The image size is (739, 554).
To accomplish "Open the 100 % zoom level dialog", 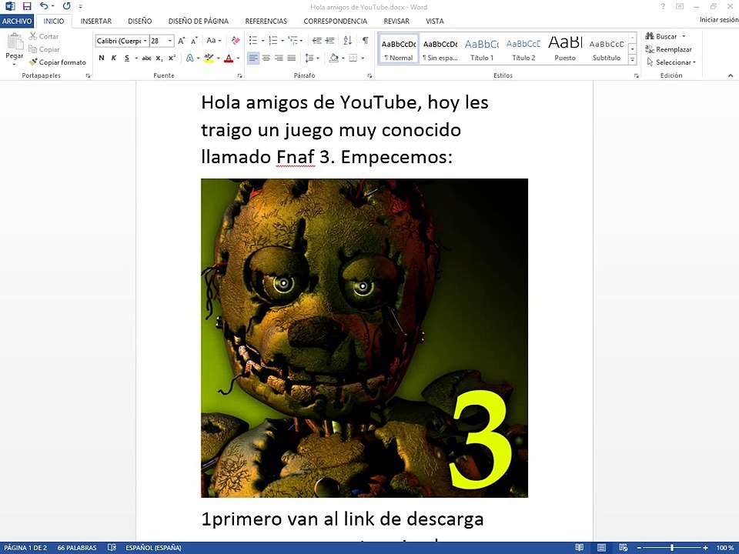I will [x=725, y=547].
